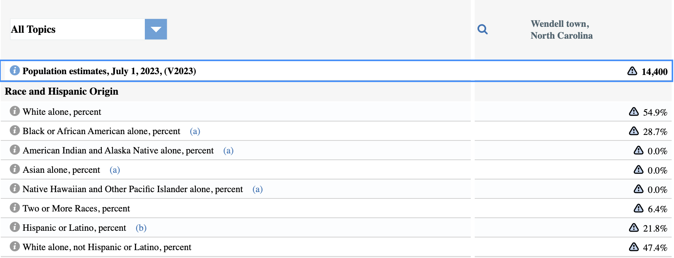Image resolution: width=674 pixels, height=258 pixels.
Task: Open footnote (a) link for Asian alone
Action: tap(115, 170)
